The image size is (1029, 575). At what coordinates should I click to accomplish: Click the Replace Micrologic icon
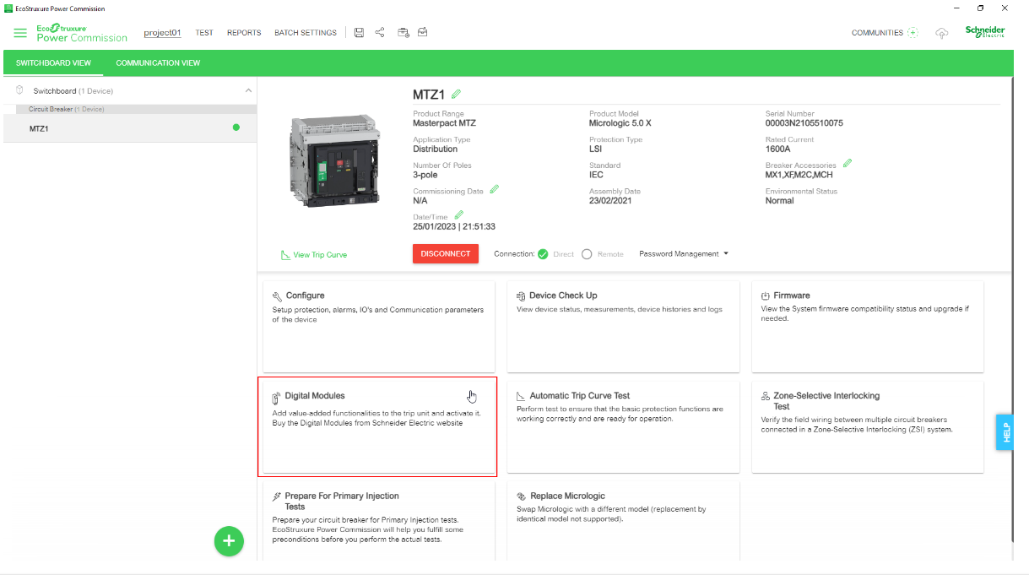coord(521,496)
